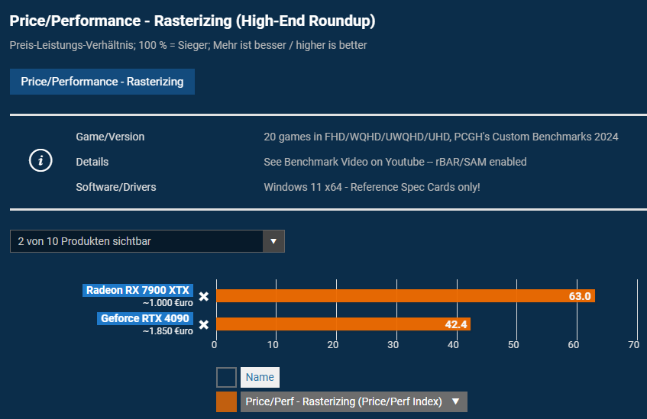
Task: Click the 'Software/Drivers' label
Action: [116, 187]
